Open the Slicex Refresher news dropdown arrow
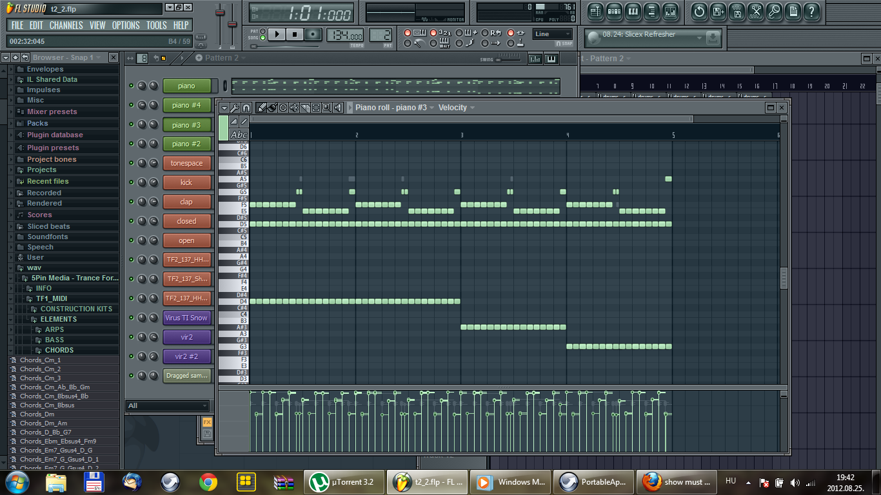 (x=699, y=38)
